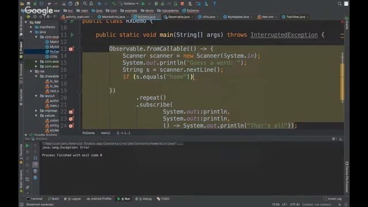Click the Undo arrow icon
The width and height of the screenshot is (368, 207).
49,4
